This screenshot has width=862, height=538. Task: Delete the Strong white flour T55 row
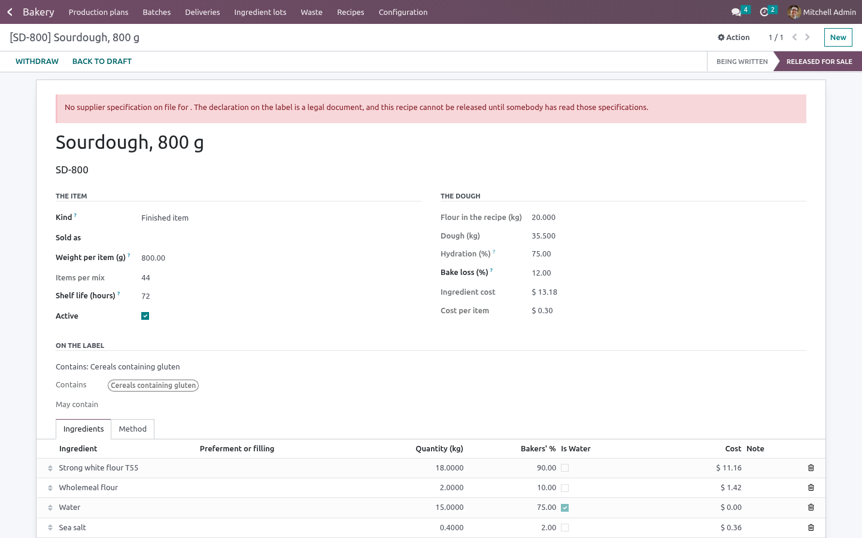pos(811,468)
